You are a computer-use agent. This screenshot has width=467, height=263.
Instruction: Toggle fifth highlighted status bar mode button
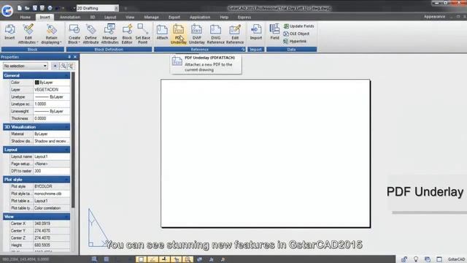click(x=188, y=259)
